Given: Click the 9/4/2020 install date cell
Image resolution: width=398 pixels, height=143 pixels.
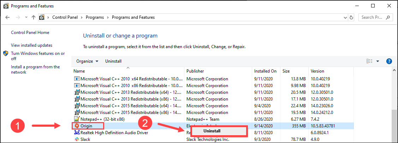Looking at the screenshot, I should click(262, 105).
